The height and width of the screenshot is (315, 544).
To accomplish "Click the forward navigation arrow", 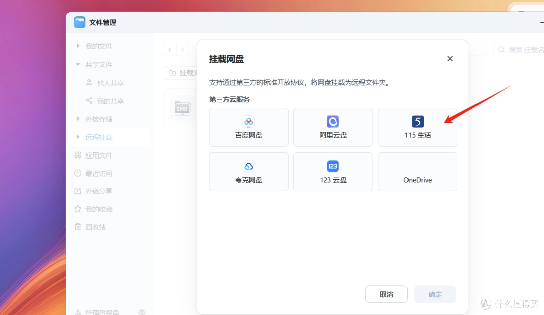I will (182, 49).
